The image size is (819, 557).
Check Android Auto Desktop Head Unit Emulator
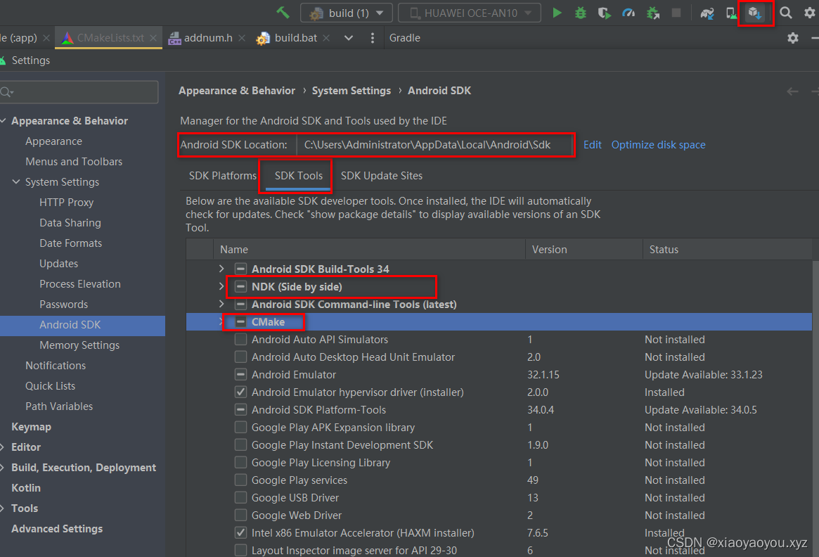[x=240, y=357]
